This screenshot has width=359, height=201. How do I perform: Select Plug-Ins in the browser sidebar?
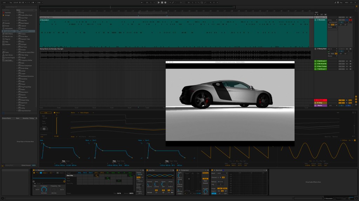7,39
